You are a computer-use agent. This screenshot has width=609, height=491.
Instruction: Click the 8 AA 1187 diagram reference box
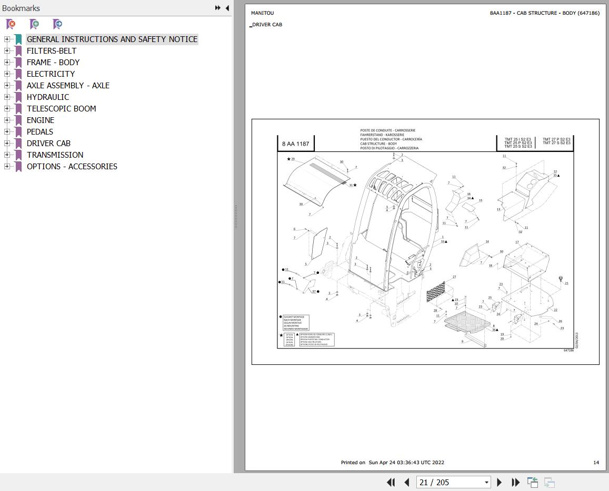(296, 144)
